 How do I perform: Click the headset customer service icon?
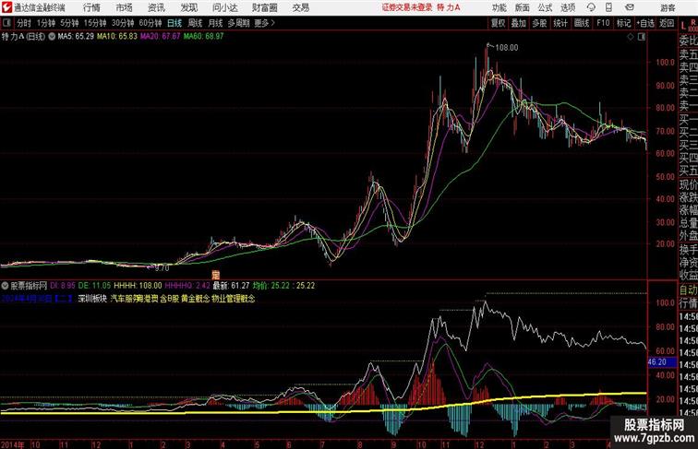coord(591,7)
